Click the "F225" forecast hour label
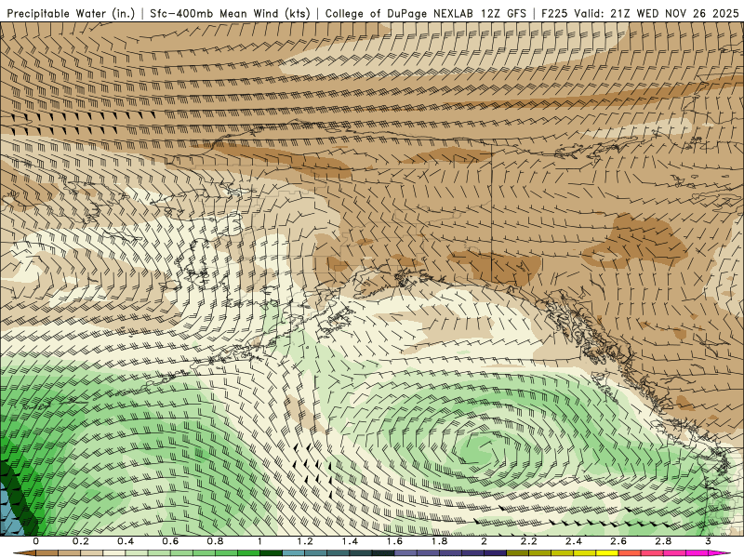 [x=555, y=14]
